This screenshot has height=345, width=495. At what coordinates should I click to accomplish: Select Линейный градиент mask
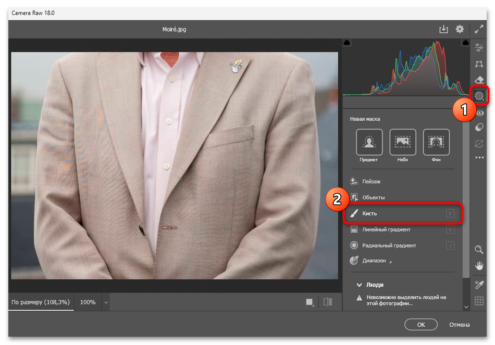402,229
